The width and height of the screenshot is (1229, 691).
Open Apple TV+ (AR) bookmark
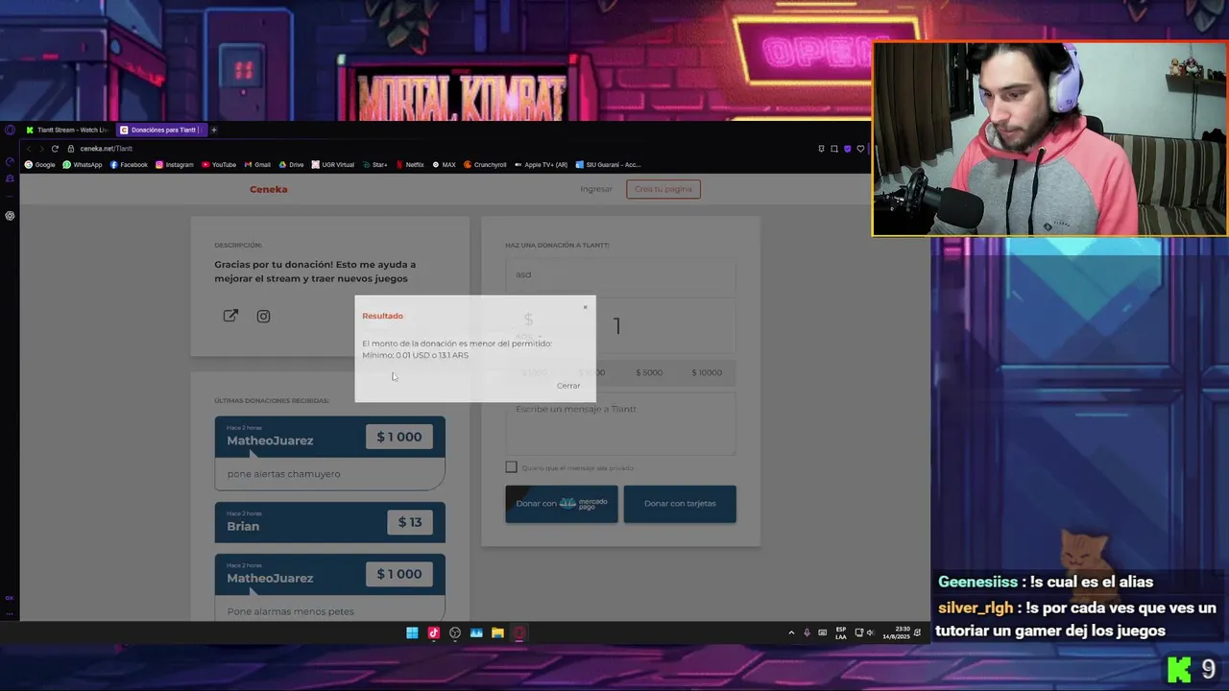pyautogui.click(x=542, y=165)
